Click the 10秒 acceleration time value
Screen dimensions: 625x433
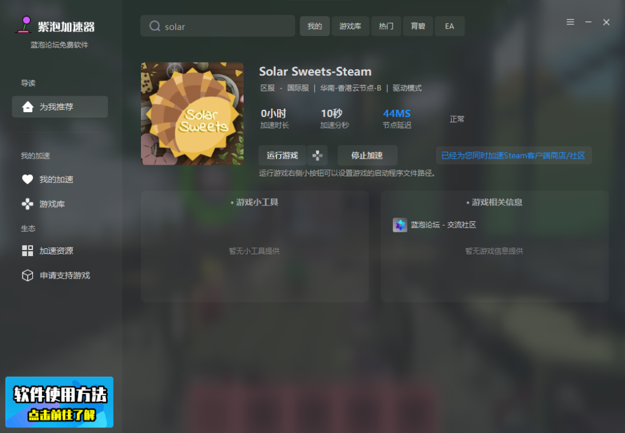(x=331, y=113)
